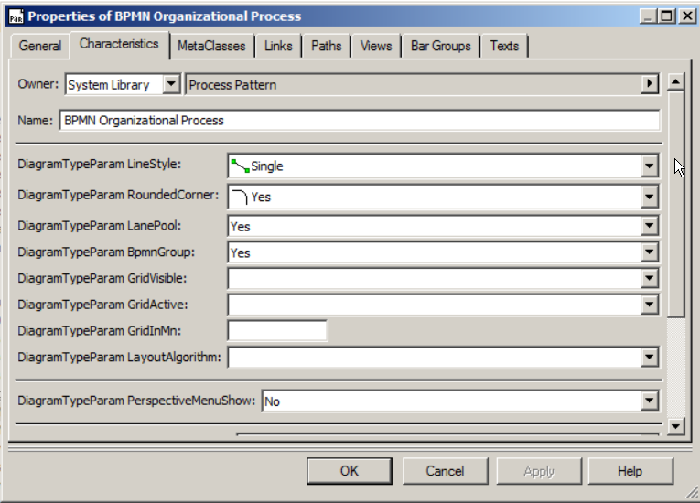The width and height of the screenshot is (700, 503).
Task: Open the Owner System Library dropdown
Action: (x=171, y=84)
